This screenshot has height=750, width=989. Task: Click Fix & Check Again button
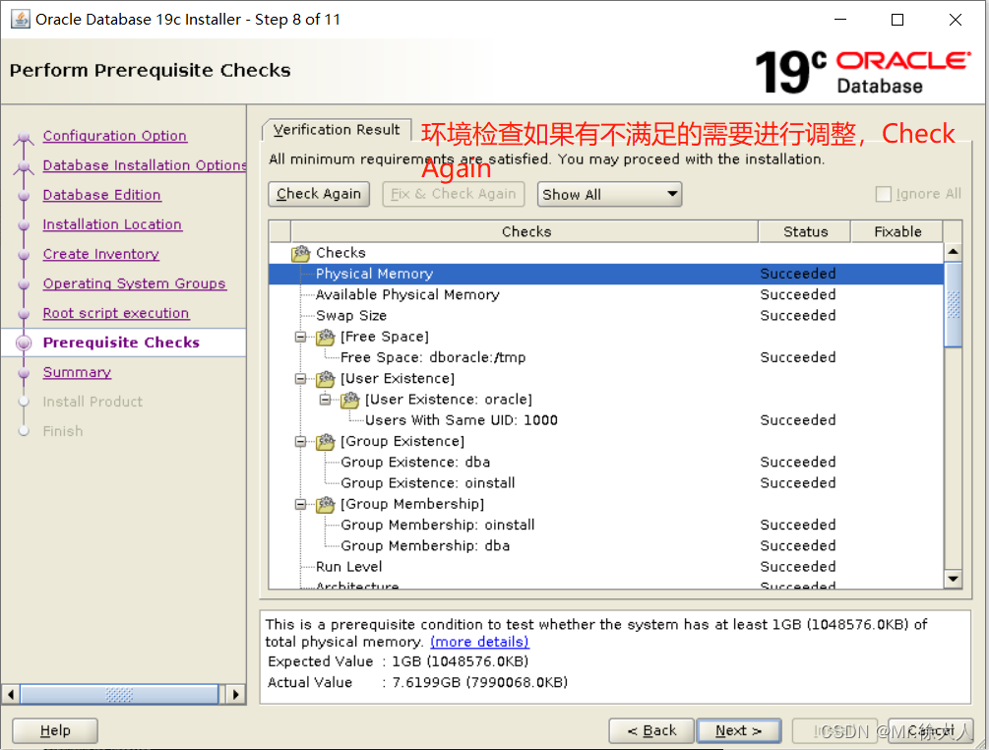[454, 194]
